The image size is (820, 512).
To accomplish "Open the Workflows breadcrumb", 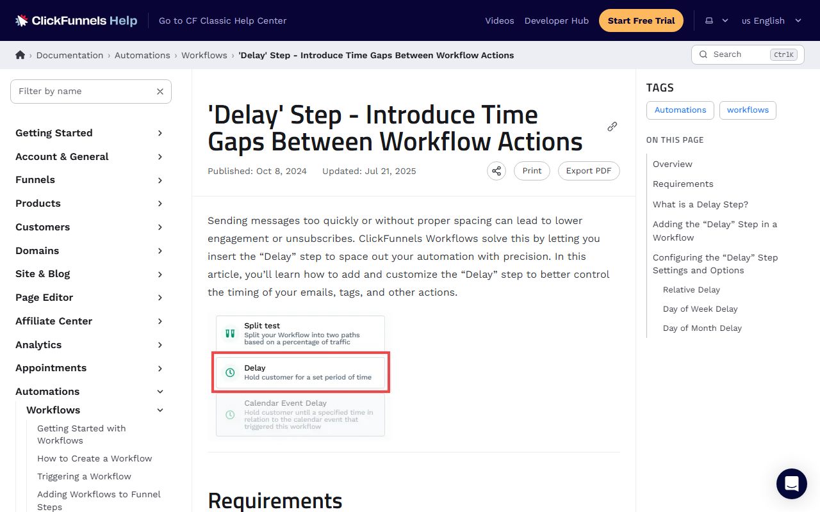I will 204,55.
